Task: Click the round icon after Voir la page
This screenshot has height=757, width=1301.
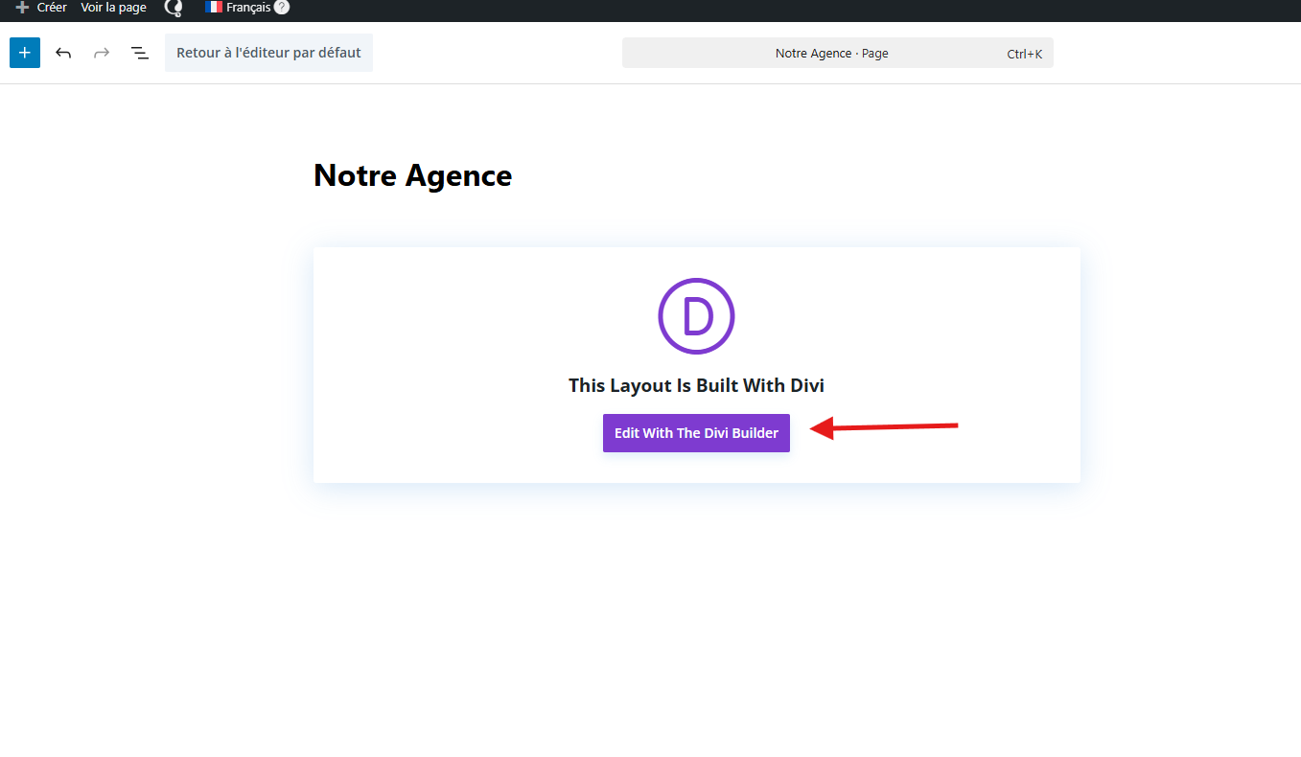Action: (x=174, y=8)
